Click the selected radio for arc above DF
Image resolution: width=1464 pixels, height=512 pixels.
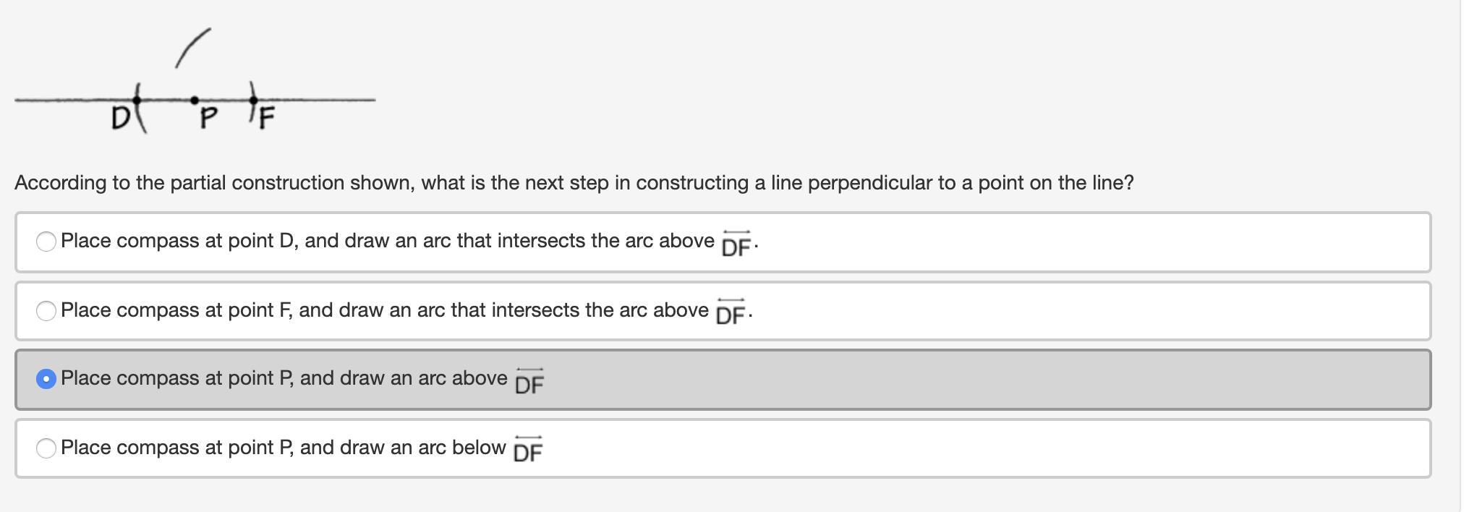tap(46, 379)
